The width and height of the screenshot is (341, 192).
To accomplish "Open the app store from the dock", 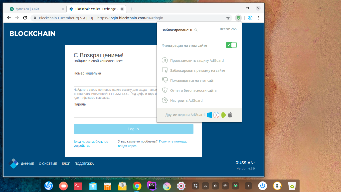I will (107, 186).
